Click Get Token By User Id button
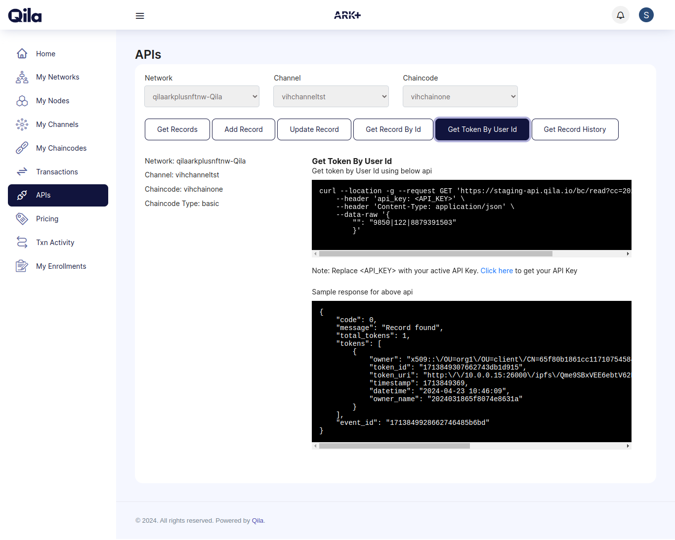Image resolution: width=675 pixels, height=540 pixels. 482,129
